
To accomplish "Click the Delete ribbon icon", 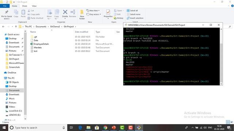I will tap(65, 14).
